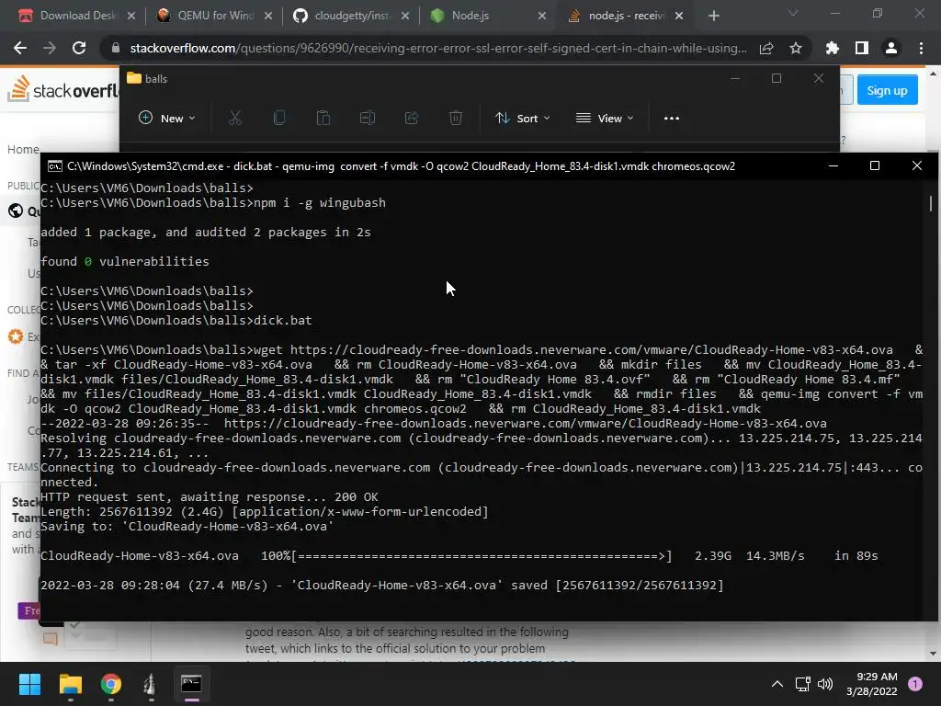
Task: Click Delete trash icon in Explorer toolbar
Action: [x=456, y=119]
